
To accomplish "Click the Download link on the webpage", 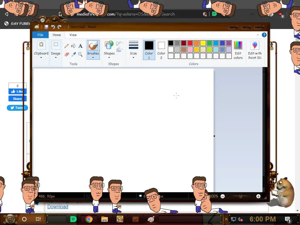I will point(58,207).
